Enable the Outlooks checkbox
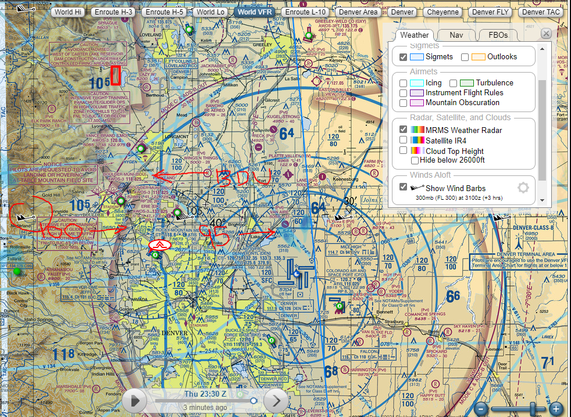571x417 pixels. click(465, 57)
